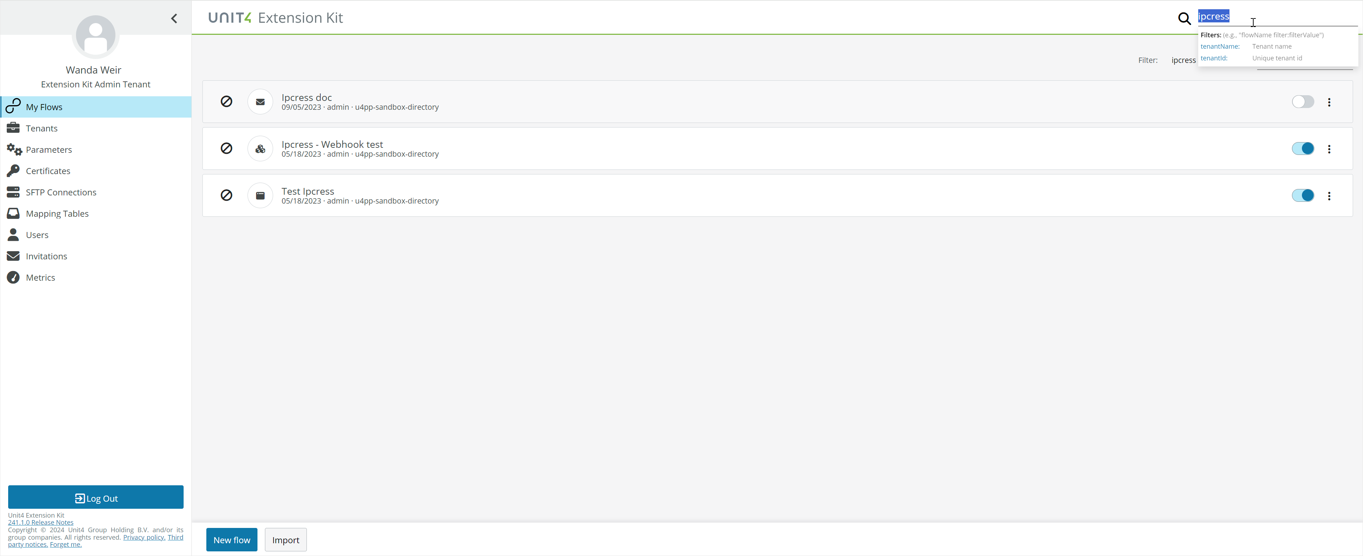This screenshot has width=1363, height=556.
Task: Click the New flow button
Action: (x=231, y=539)
